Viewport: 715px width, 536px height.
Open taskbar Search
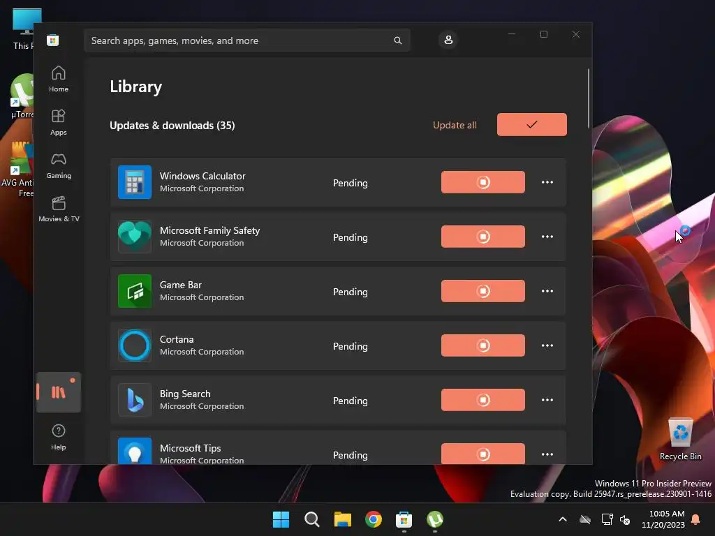click(312, 519)
